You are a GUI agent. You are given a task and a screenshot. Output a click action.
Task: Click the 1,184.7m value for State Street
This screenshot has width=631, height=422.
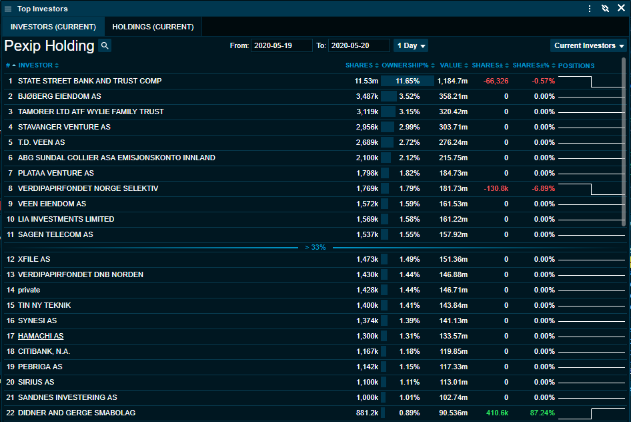click(x=452, y=81)
